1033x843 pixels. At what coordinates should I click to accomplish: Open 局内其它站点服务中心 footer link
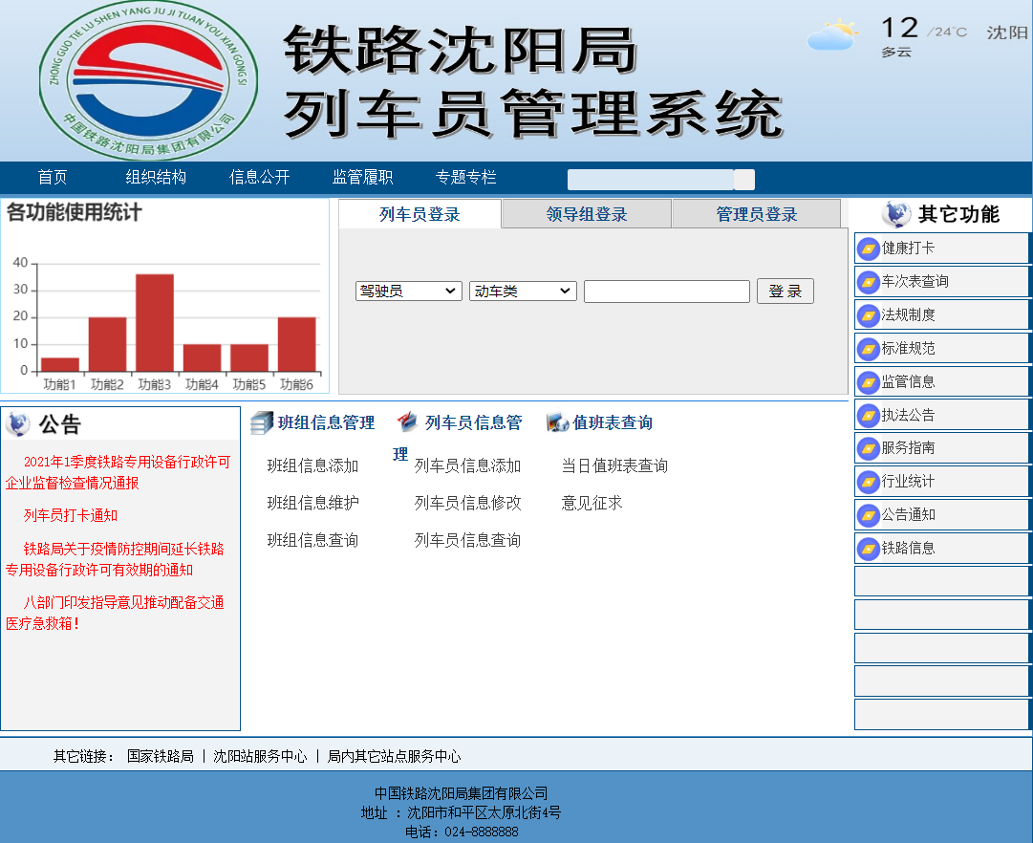tap(394, 756)
